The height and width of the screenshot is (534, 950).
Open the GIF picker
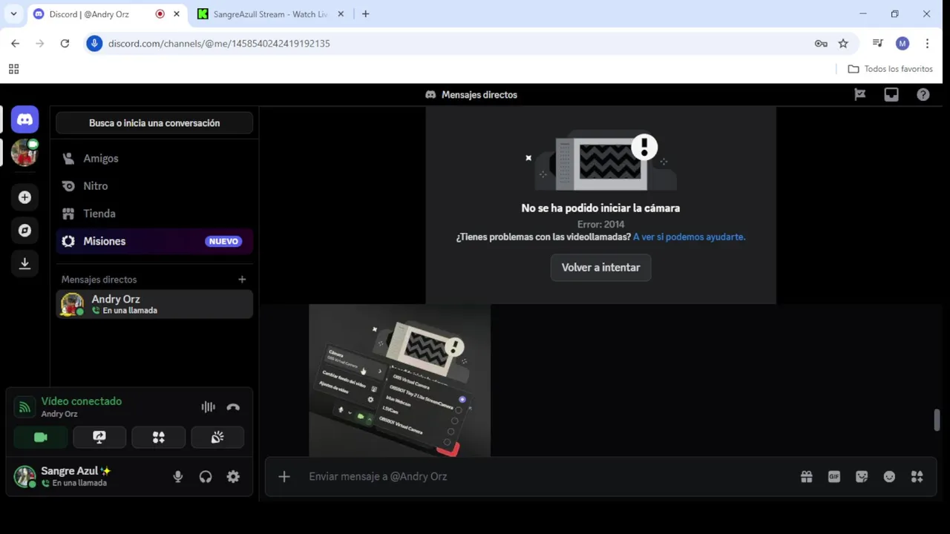pos(834,477)
